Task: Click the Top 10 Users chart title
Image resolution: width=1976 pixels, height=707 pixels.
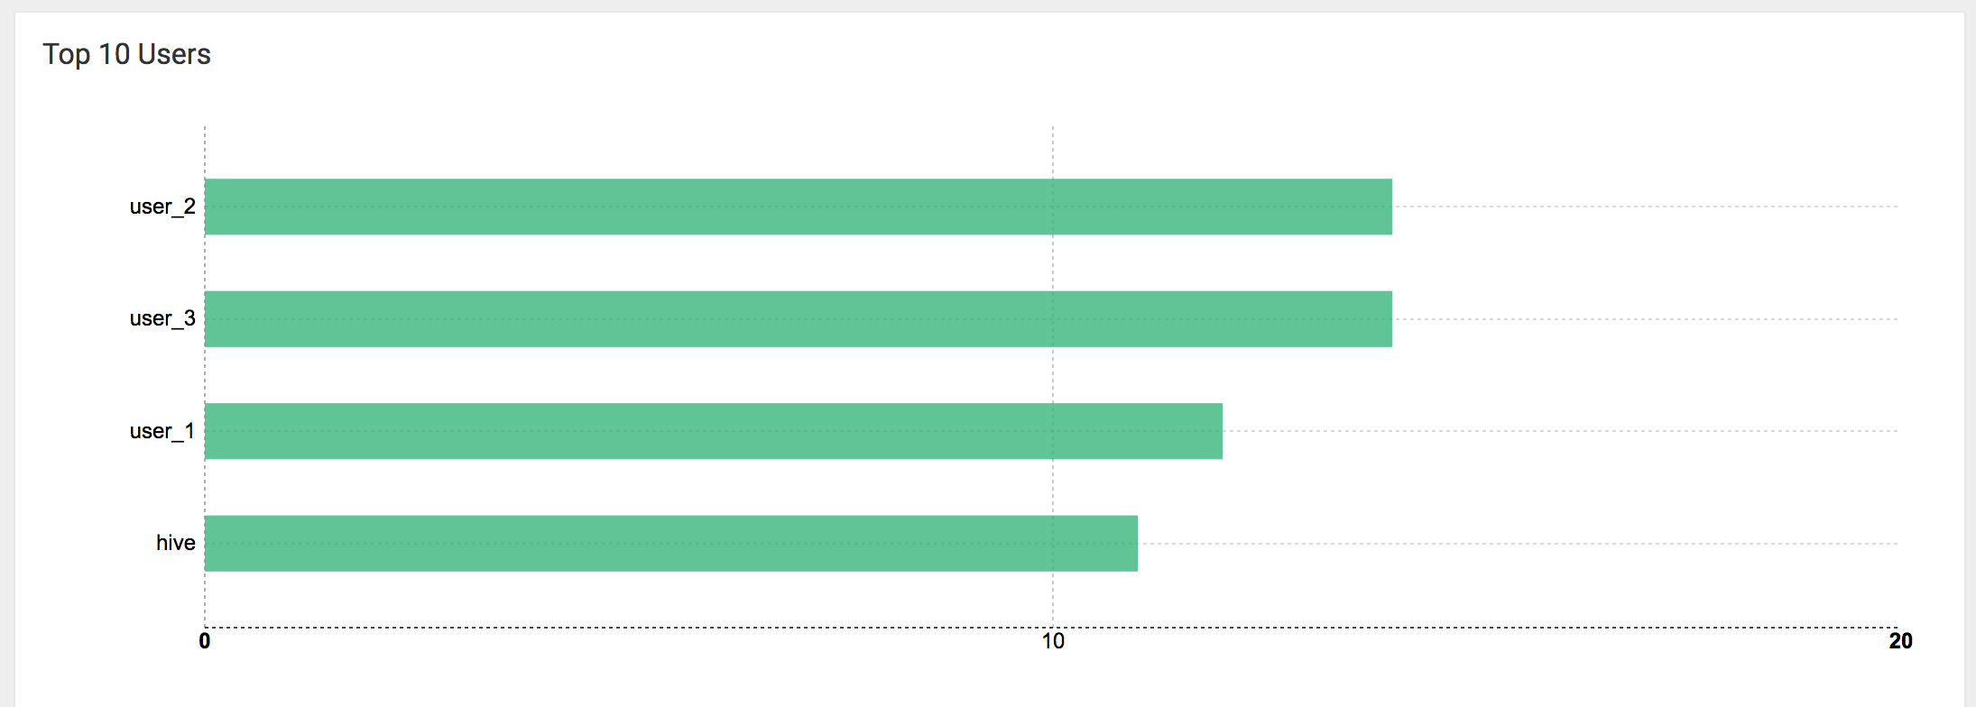Action: (x=126, y=54)
